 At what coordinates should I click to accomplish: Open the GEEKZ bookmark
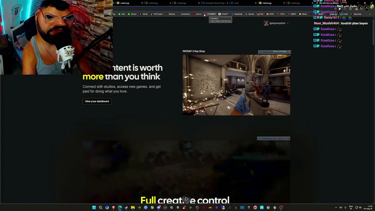[x=292, y=14]
